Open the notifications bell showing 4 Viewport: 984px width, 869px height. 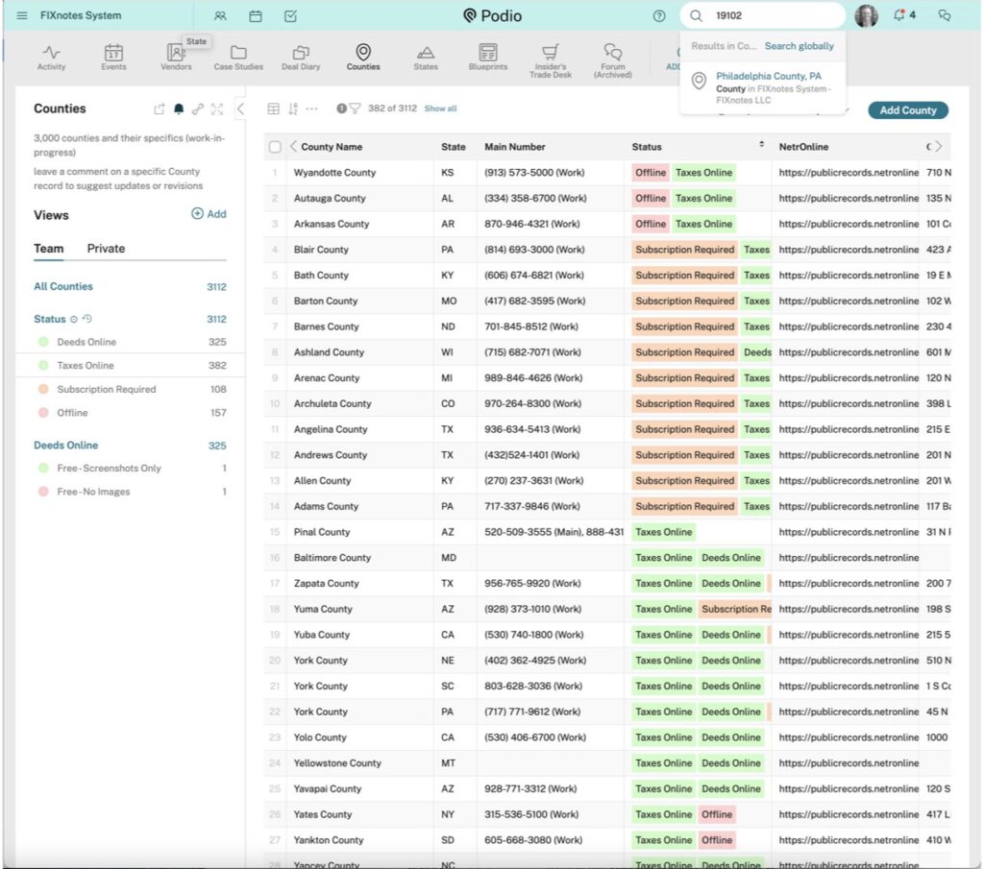(903, 15)
